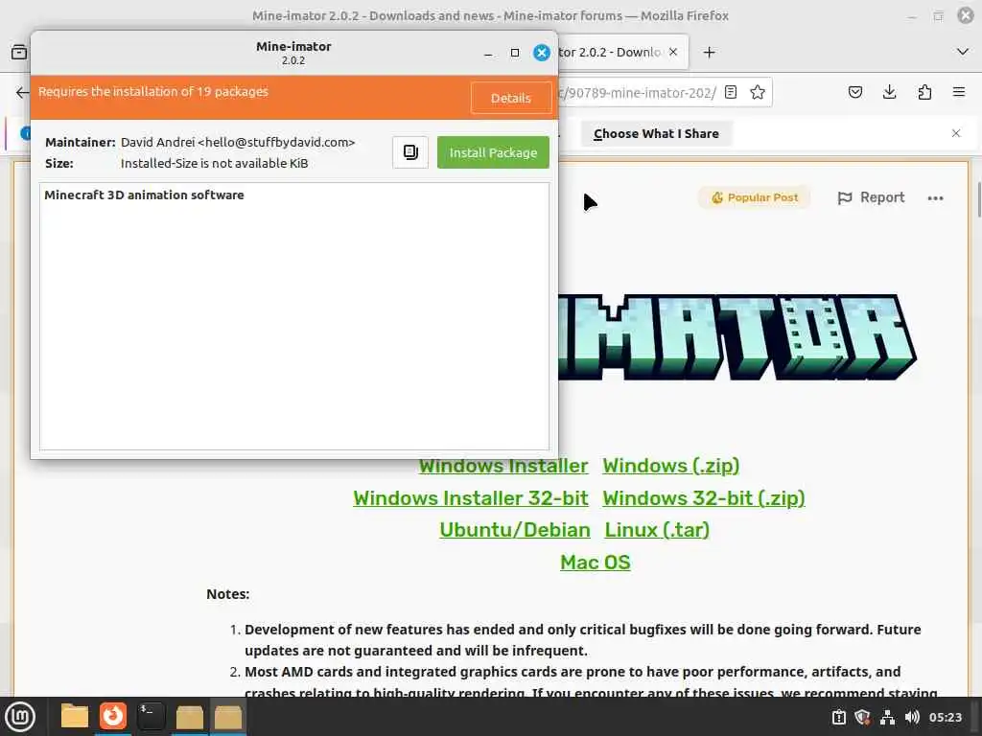This screenshot has height=736, width=982.
Task: Click the copy icon beside Install Package
Action: 410,152
